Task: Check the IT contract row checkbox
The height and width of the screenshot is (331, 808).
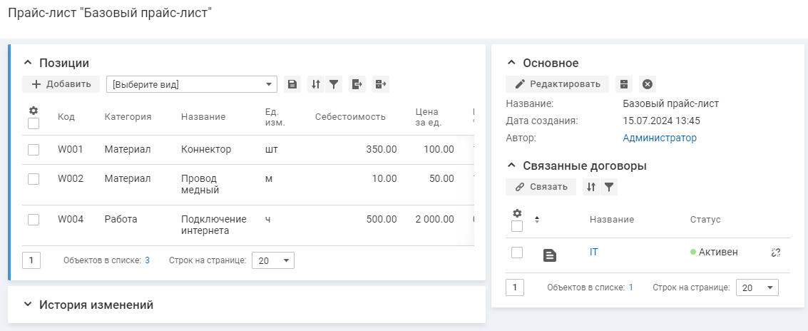Action: coord(517,253)
